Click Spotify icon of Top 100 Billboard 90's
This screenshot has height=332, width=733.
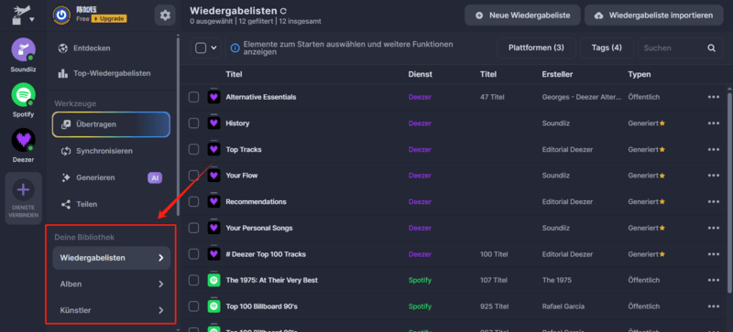(213, 306)
